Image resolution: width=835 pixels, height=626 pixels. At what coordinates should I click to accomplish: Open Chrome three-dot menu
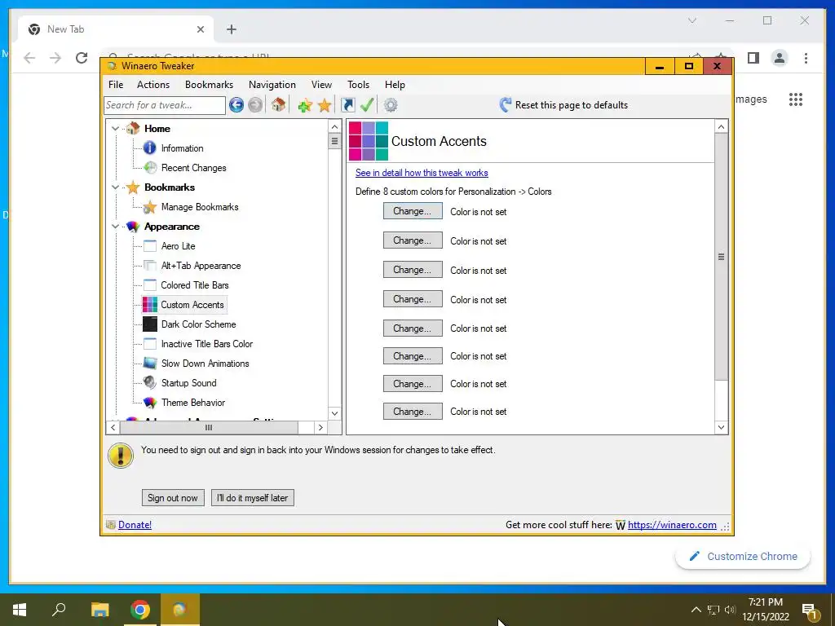tap(806, 58)
